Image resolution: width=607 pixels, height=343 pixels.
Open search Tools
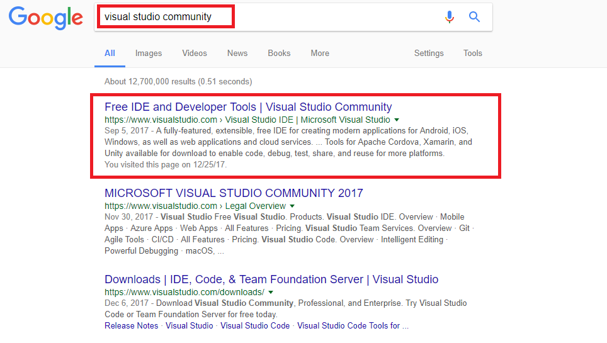click(x=473, y=53)
